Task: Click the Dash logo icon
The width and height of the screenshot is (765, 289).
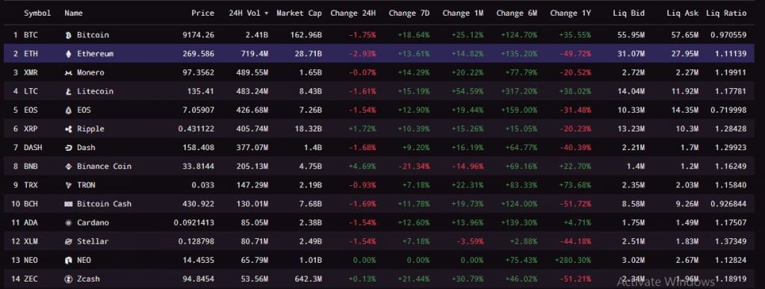Action: coord(68,147)
